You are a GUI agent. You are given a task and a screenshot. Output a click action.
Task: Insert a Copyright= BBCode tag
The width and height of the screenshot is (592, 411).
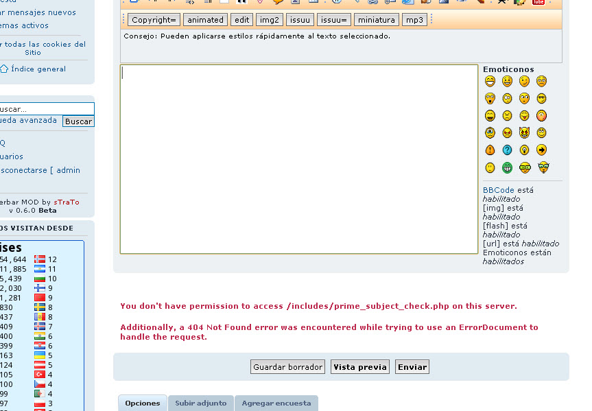pos(153,19)
